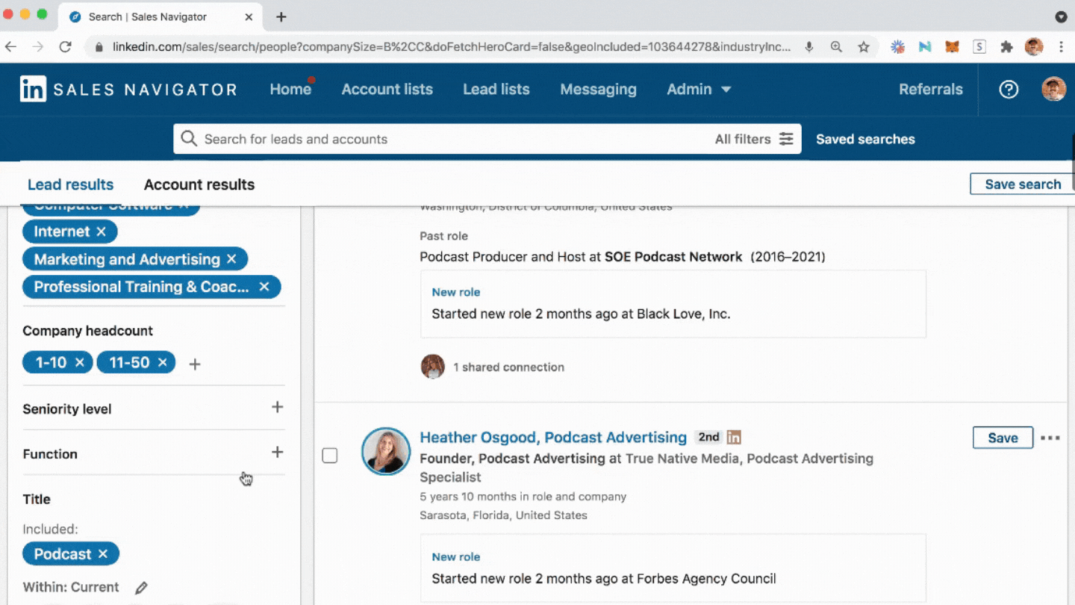This screenshot has height=605, width=1075.
Task: Open the three-dot menu for Heather Osgood
Action: tap(1050, 438)
